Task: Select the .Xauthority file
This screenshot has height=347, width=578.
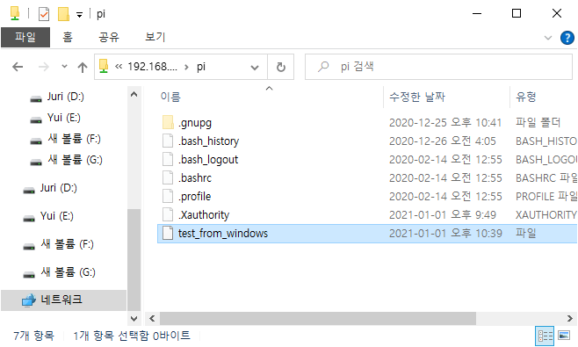Action: [x=204, y=215]
